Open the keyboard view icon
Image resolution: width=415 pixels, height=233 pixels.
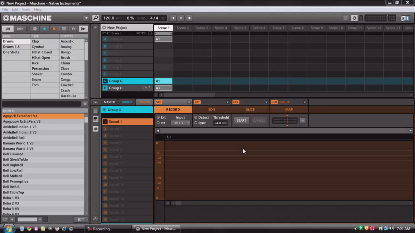[95, 119]
